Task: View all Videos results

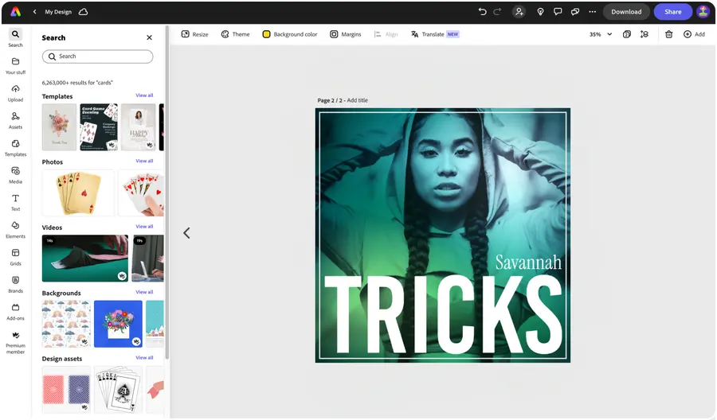Action: click(144, 227)
